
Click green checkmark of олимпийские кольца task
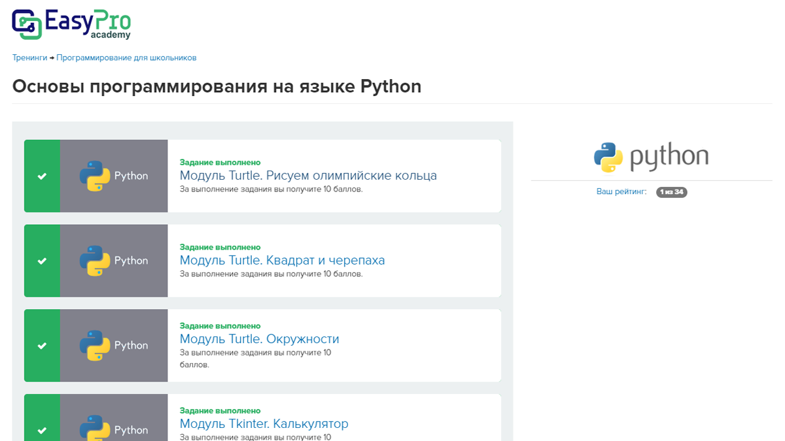click(42, 176)
